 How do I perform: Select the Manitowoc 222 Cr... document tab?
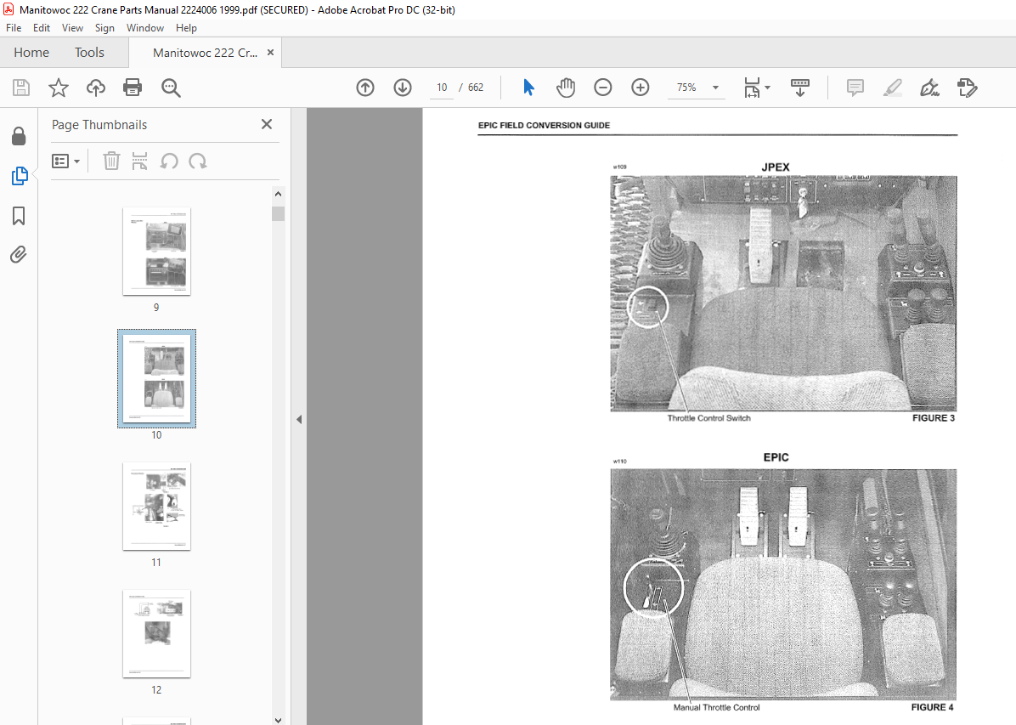[x=205, y=53]
